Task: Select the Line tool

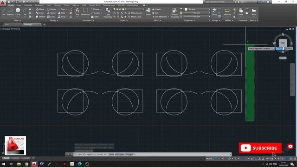Action: [3, 12]
